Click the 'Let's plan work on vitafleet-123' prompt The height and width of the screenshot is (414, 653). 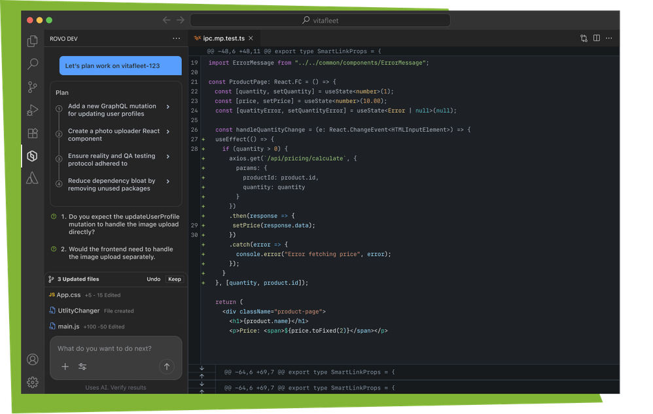(x=120, y=65)
